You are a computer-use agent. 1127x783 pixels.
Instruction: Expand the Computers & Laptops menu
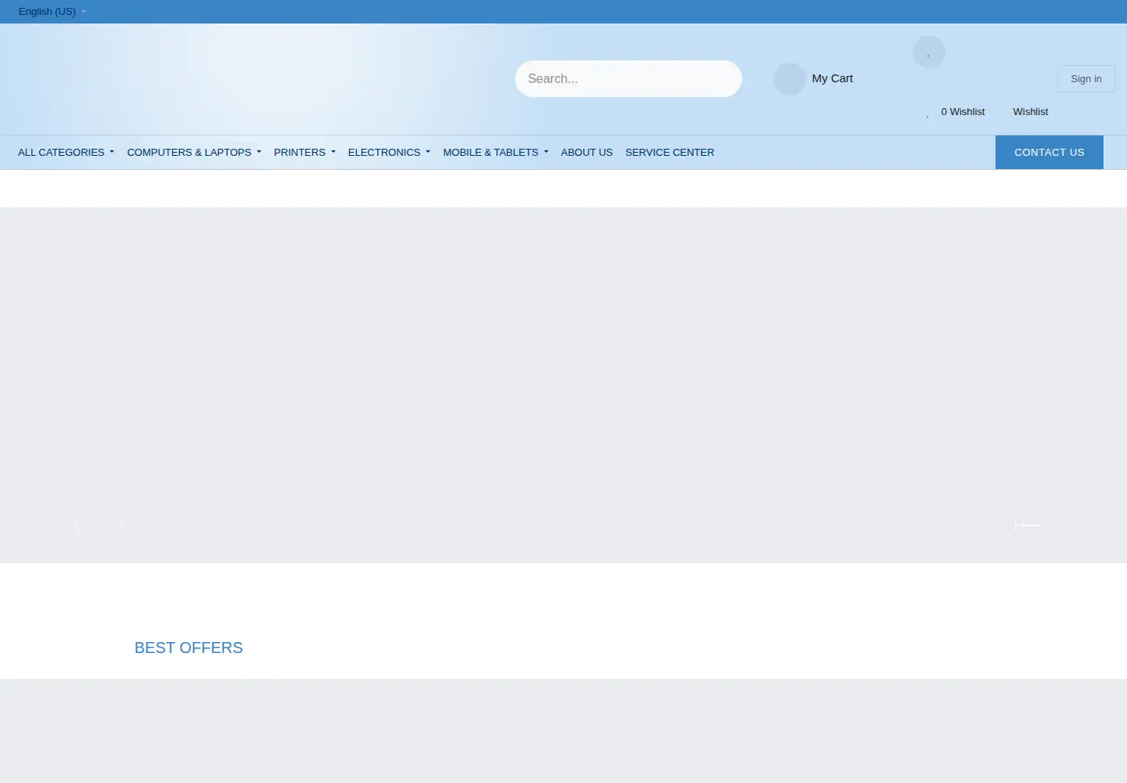coord(194,153)
